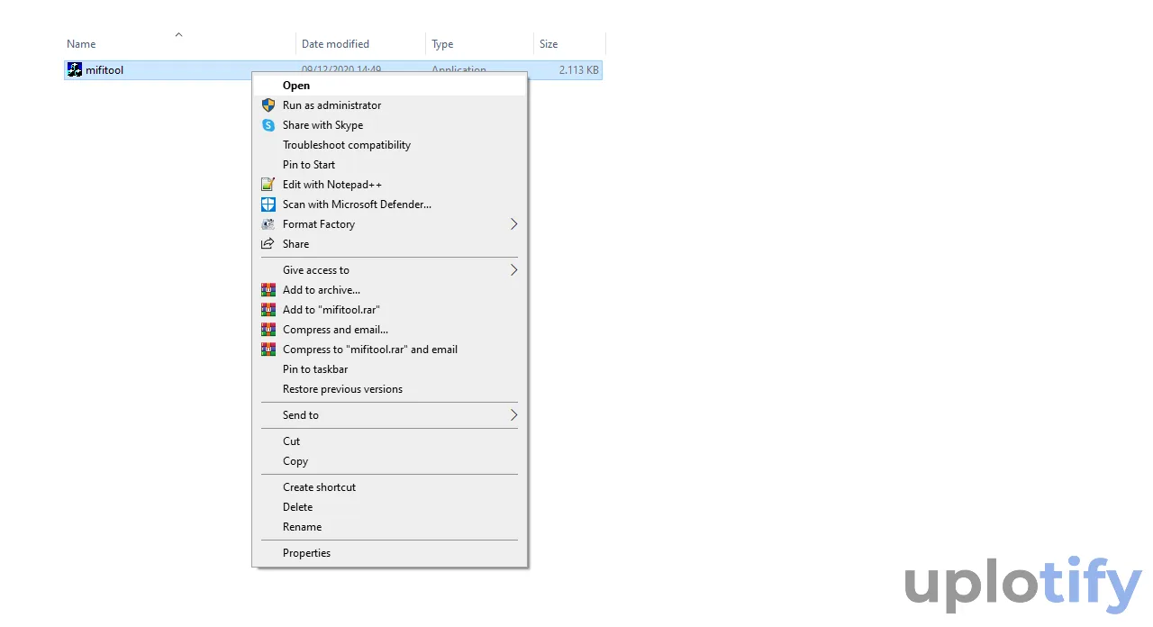Click the Share arrow icon
Screen dimensions: 1153x627
pyautogui.click(x=268, y=244)
